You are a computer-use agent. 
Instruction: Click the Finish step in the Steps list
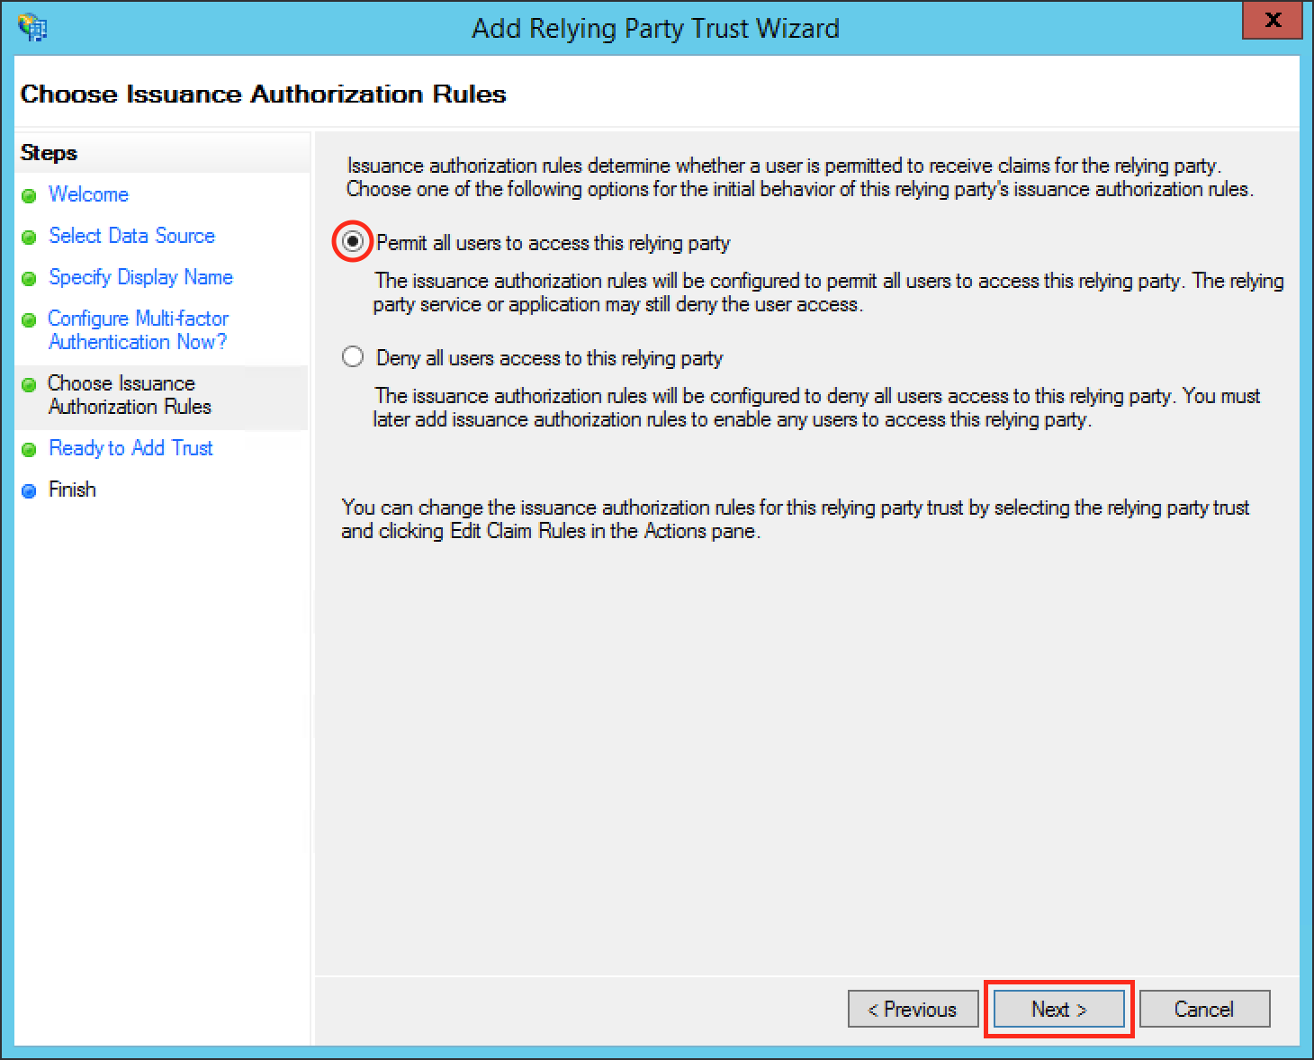tap(72, 490)
